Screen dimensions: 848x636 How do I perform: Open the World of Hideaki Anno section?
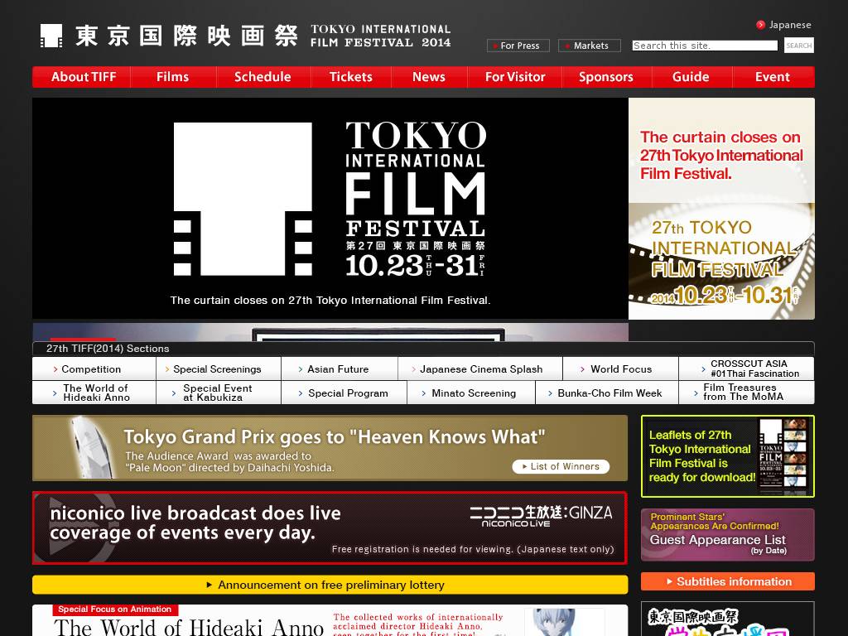[x=94, y=393]
